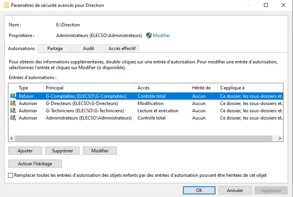Click the Modifier link to change owner
This screenshot has height=197, width=293.
pyautogui.click(x=162, y=36)
